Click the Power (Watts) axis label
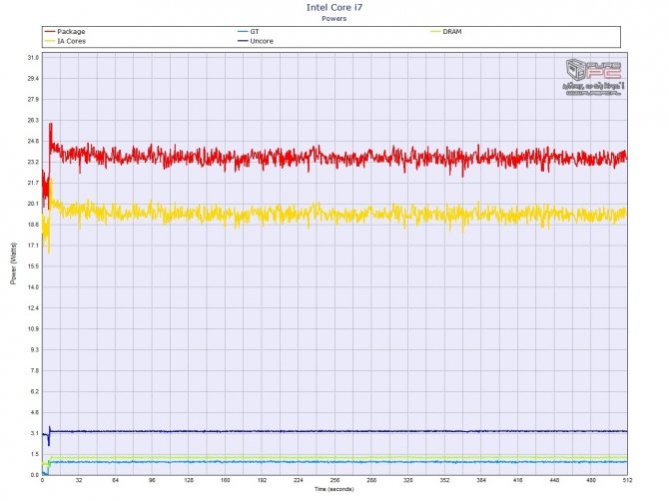669x501 pixels. (x=14, y=263)
